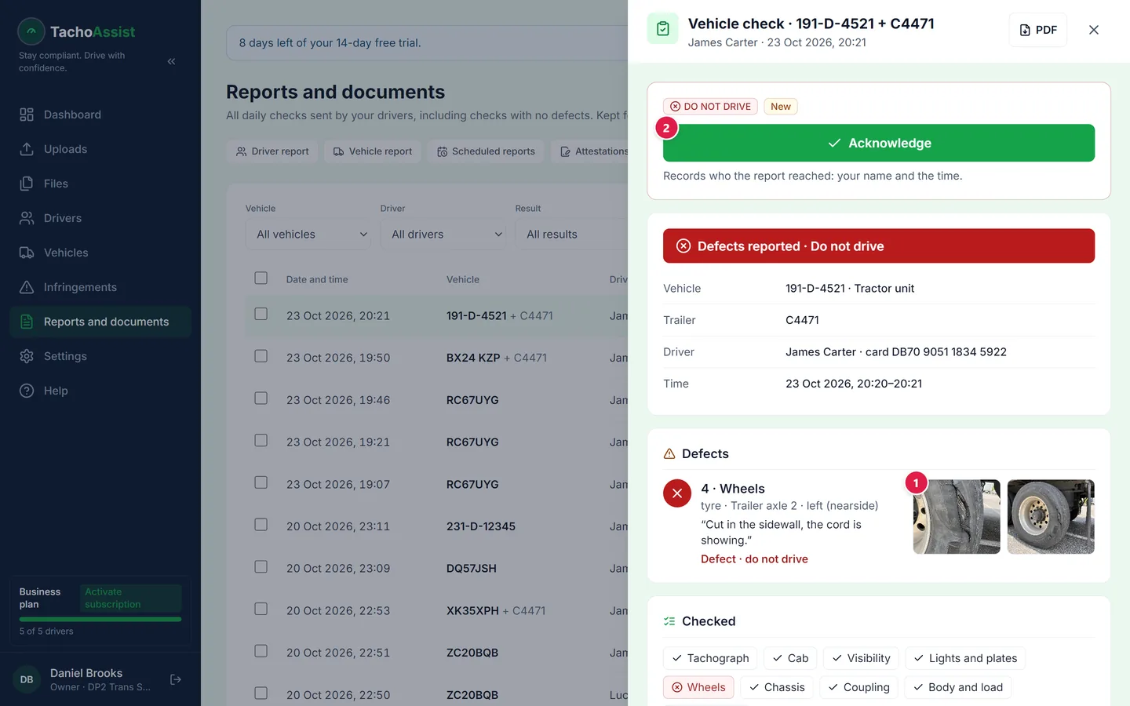The width and height of the screenshot is (1130, 706).
Task: Log out using the sign-out icon
Action: click(176, 679)
